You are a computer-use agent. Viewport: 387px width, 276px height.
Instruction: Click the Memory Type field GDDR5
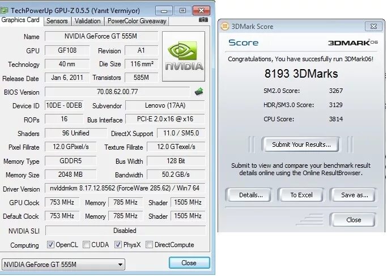coord(71,161)
